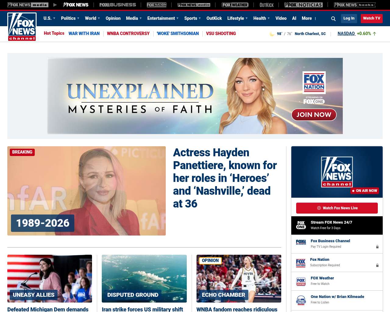Open Fox Nation logo in top bar

(x=157, y=5)
